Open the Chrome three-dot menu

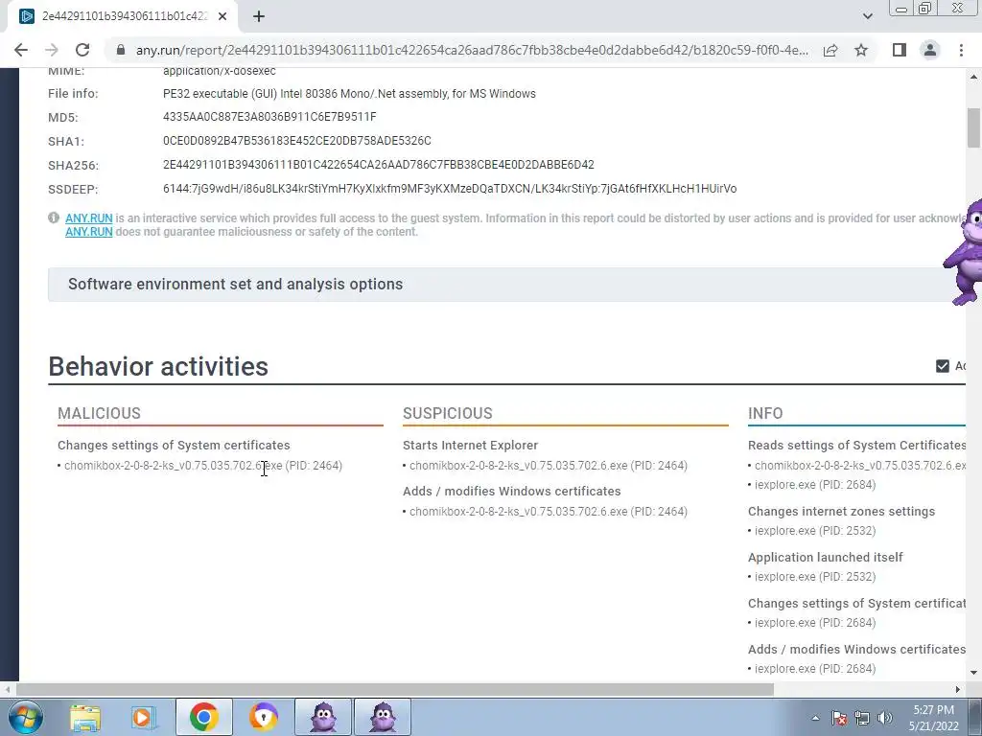(961, 50)
